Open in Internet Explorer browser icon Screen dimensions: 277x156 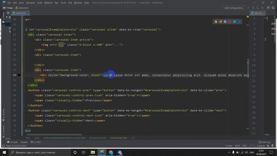click(235, 22)
